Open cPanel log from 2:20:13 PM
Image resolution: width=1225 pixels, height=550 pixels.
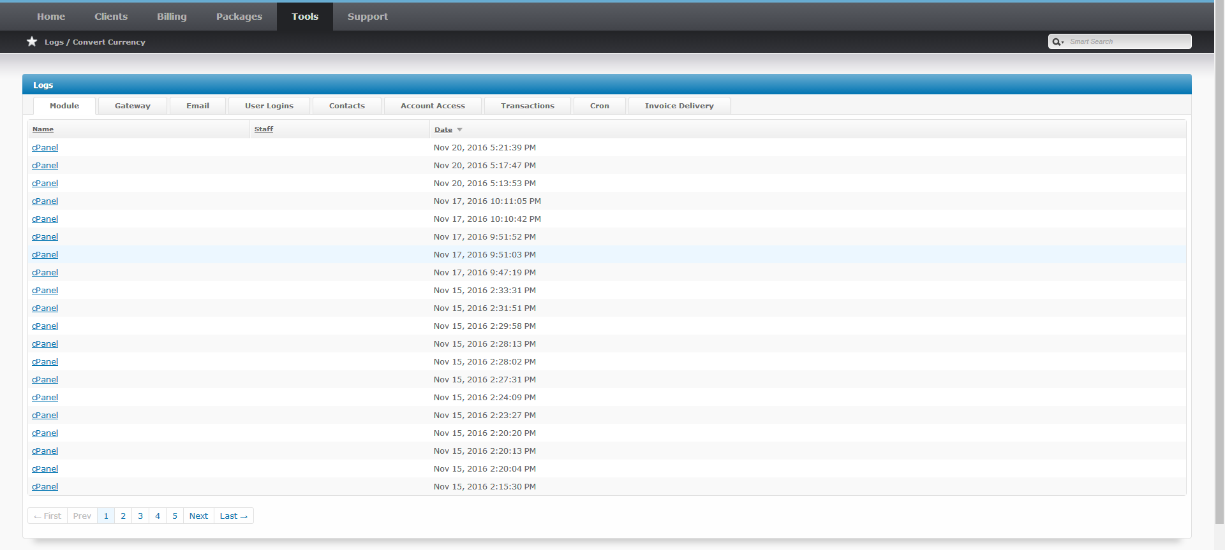click(45, 451)
